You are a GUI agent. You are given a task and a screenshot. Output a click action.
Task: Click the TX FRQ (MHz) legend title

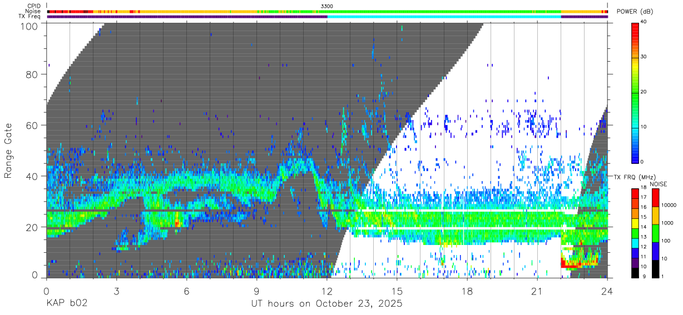coord(634,177)
